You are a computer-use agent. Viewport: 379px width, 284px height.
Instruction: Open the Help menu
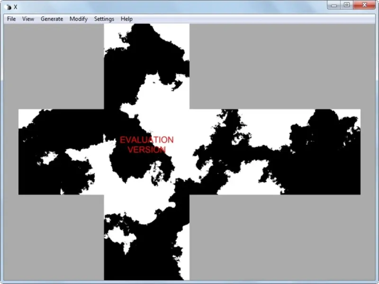pyautogui.click(x=126, y=19)
